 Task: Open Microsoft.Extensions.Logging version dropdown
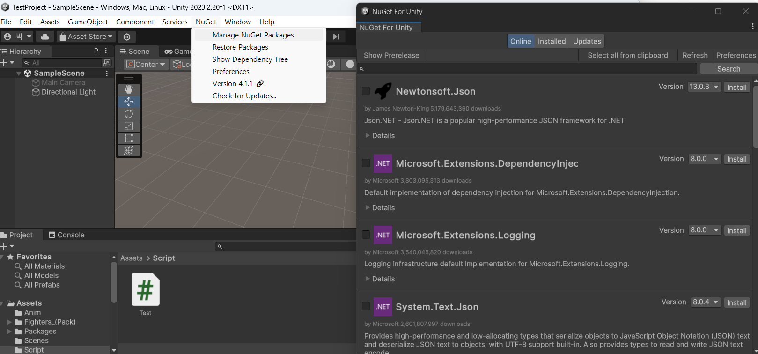coord(705,230)
